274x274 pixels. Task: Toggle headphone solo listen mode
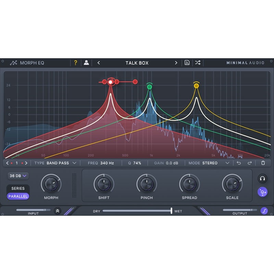point(262,178)
